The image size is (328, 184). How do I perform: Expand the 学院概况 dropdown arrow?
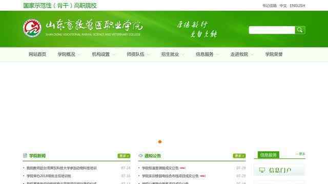pyautogui.click(x=79, y=55)
